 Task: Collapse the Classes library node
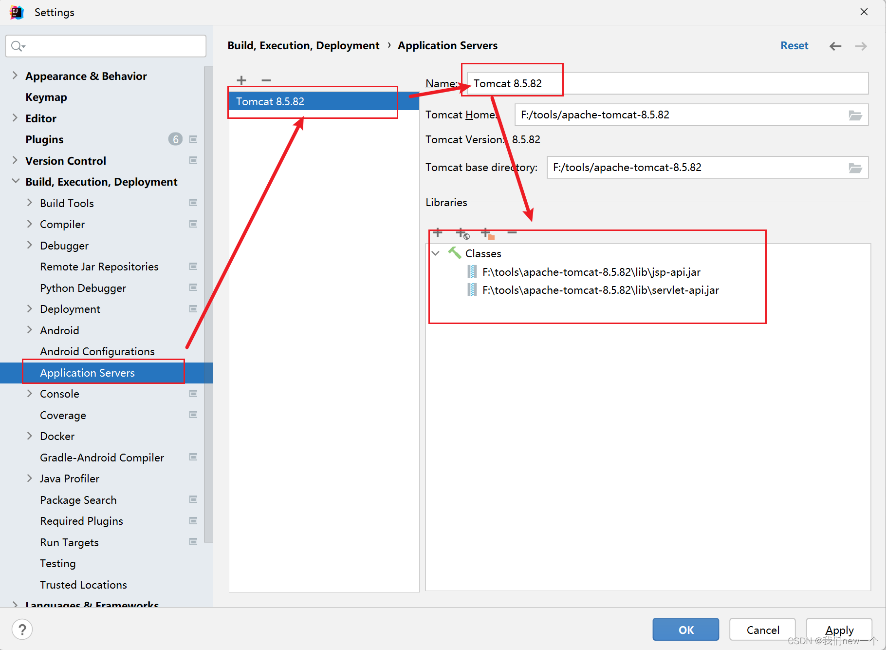(x=436, y=253)
